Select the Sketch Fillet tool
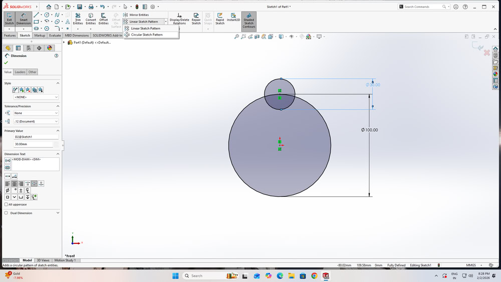501x282 pixels. pyautogui.click(x=57, y=29)
